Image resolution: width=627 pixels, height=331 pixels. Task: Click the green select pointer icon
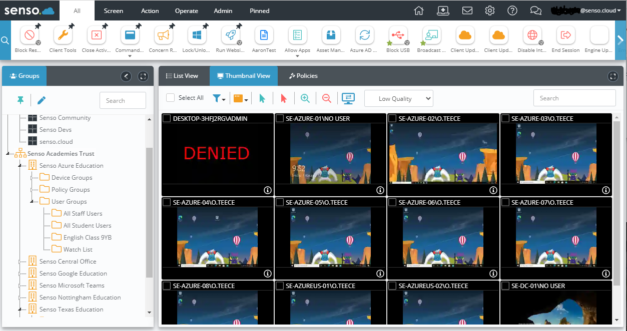point(262,98)
